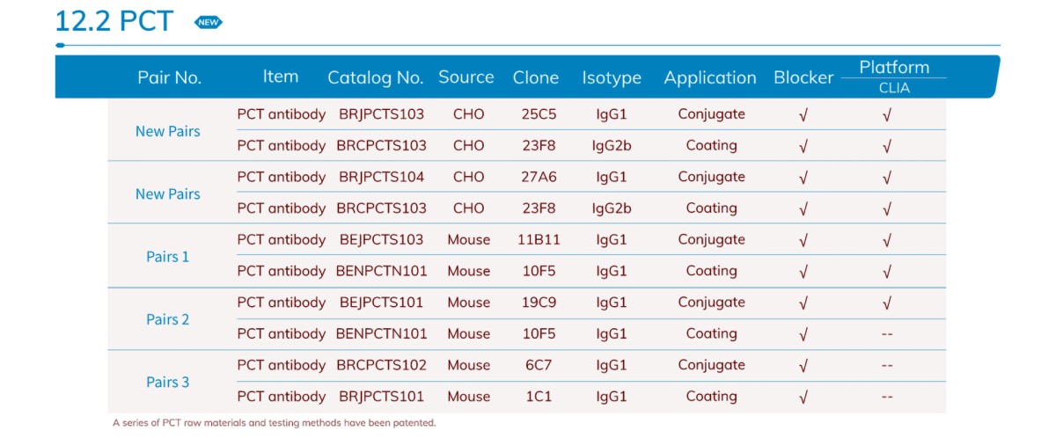Viewport: 1056px width, 438px height.
Task: Select the Pairs 3 row label
Action: (x=167, y=383)
